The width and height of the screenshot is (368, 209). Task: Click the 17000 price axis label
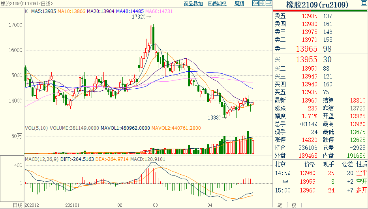pyautogui.click(x=15, y=25)
